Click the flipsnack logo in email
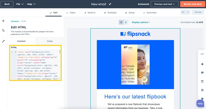 tap(135, 34)
